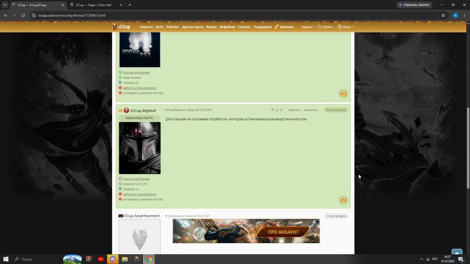Image resolution: width=470 pixels, height=264 pixels.
Task: Click Удалить link on BigWolf's post
Action: pos(294,110)
